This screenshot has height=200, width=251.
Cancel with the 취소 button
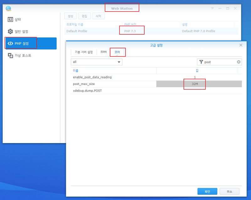(x=229, y=191)
